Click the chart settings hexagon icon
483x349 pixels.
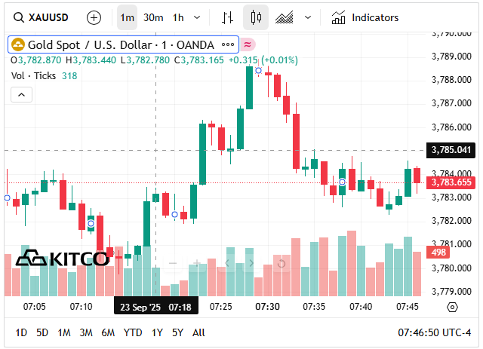[x=453, y=307]
